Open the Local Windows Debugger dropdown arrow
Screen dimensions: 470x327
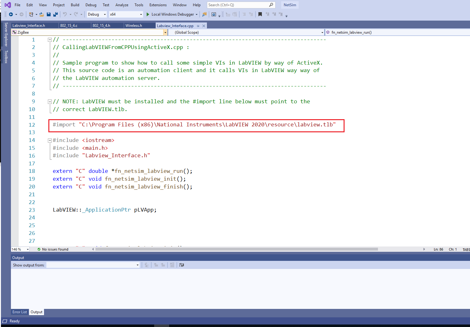click(x=197, y=14)
